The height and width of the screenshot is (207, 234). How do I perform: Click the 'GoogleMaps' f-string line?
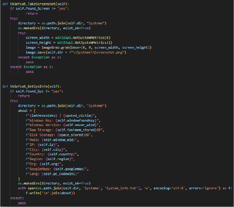[57, 169]
